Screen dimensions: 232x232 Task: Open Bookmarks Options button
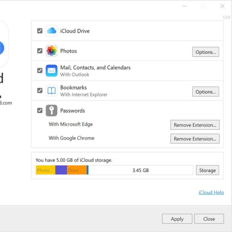click(x=205, y=91)
